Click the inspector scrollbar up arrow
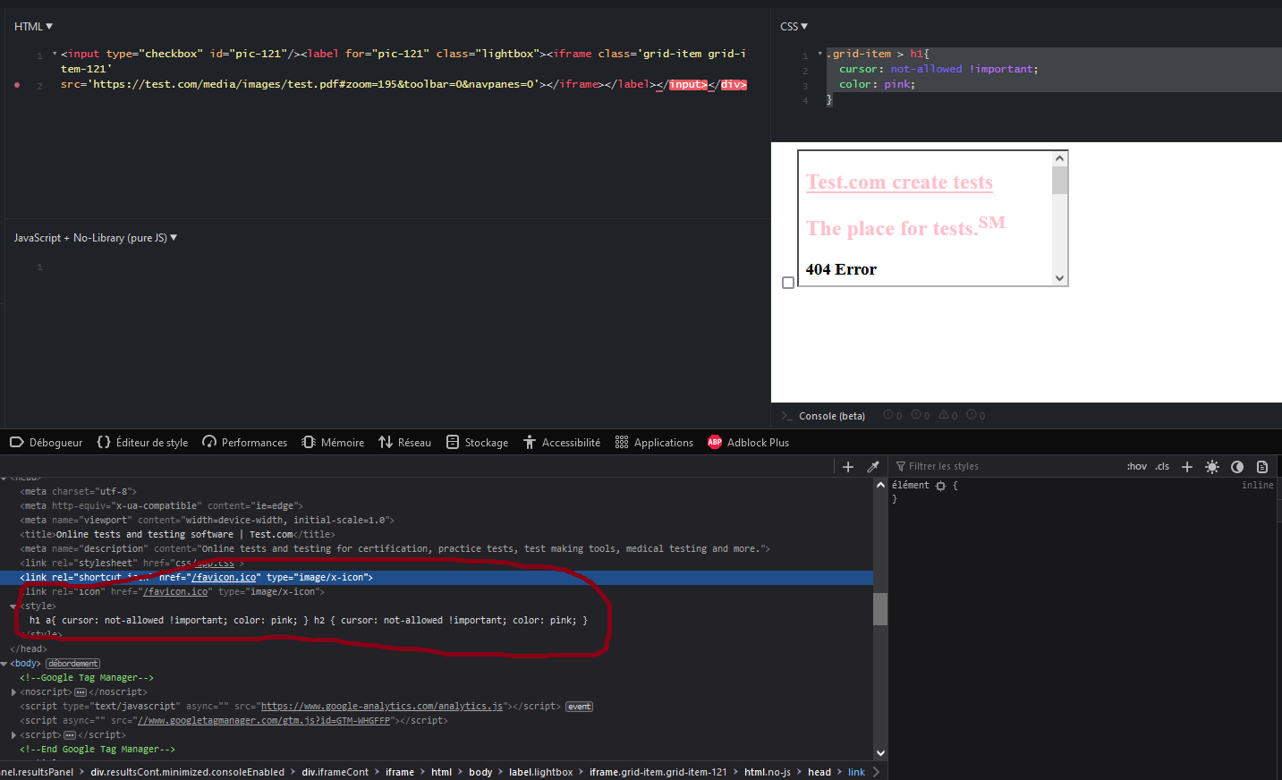The height and width of the screenshot is (780, 1282). [880, 485]
